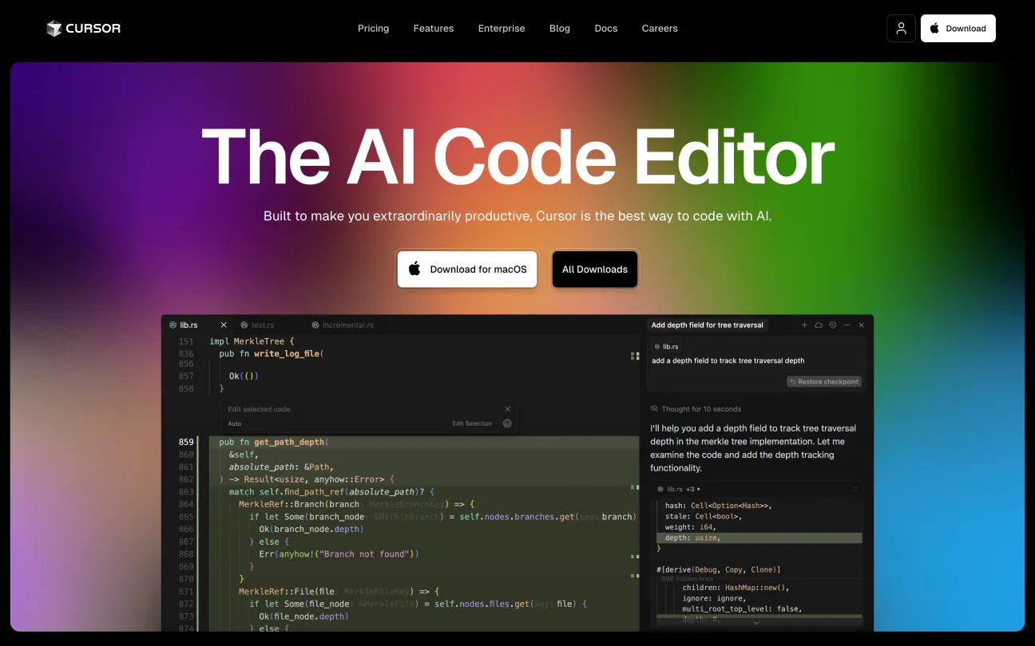Screen dimensions: 1035x646
Task: Click the 'impl MerkleTree {' line
Action: pyautogui.click(x=252, y=341)
